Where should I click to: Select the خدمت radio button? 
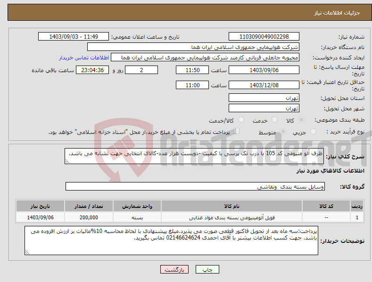(x=274, y=120)
